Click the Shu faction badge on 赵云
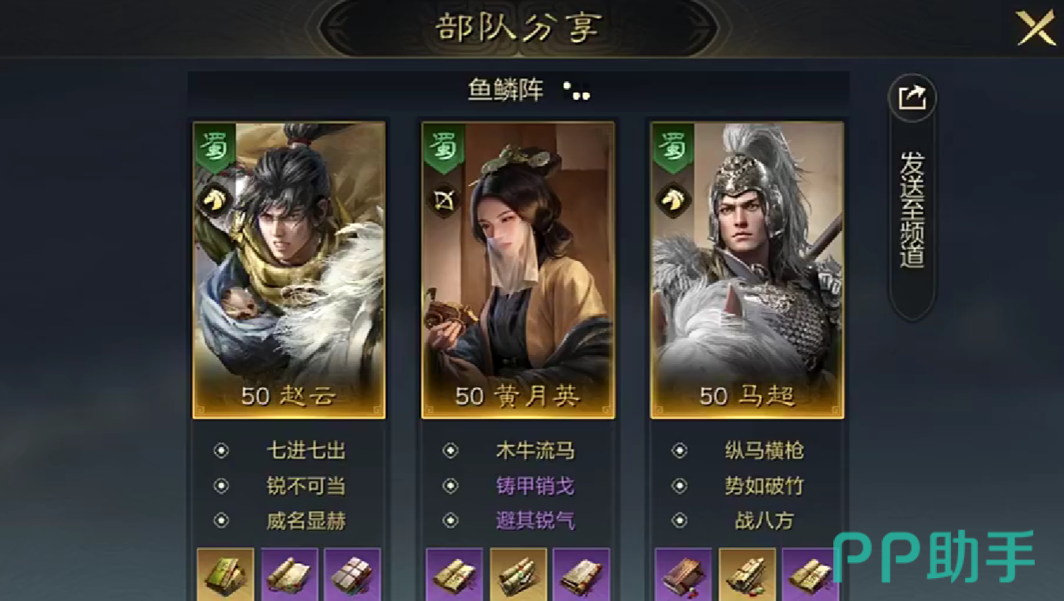The image size is (1064, 601). 214,147
